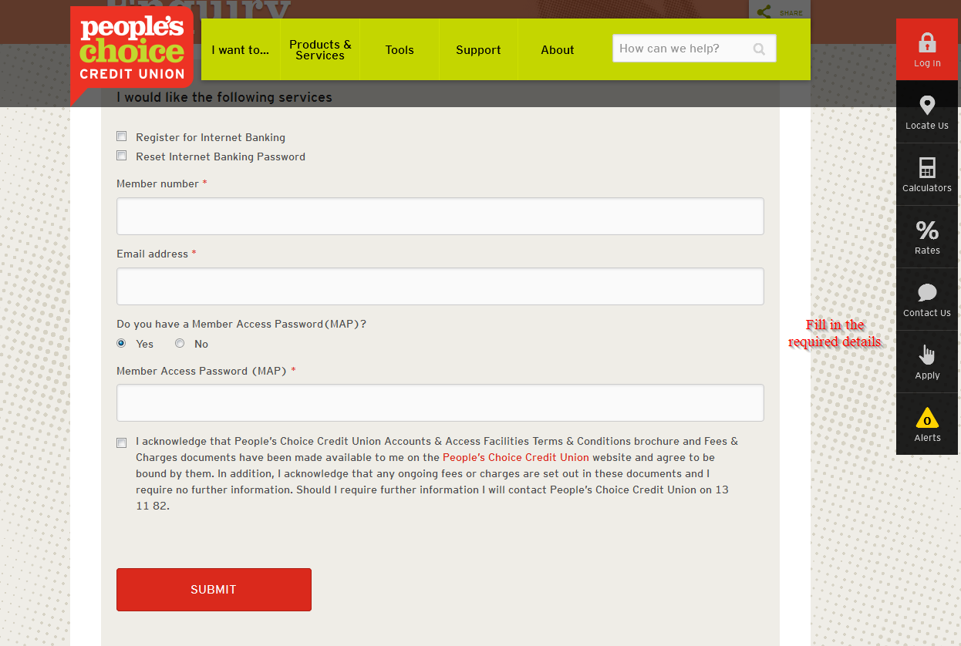This screenshot has width=961, height=646.
Task: Click the Share icon at top
Action: (764, 12)
